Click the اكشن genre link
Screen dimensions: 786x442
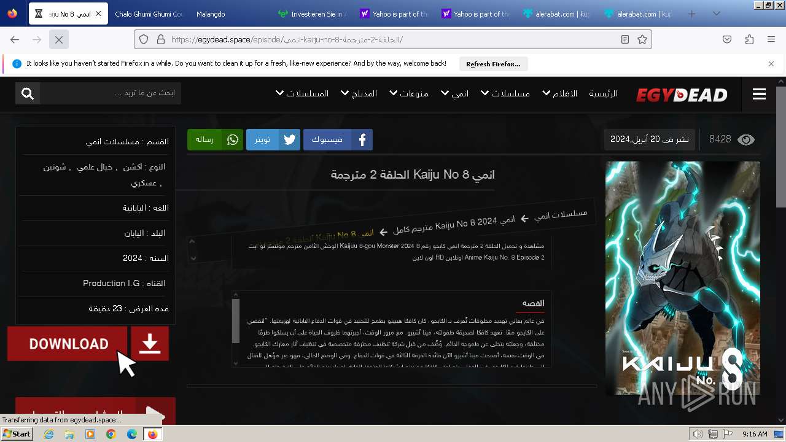pyautogui.click(x=133, y=167)
